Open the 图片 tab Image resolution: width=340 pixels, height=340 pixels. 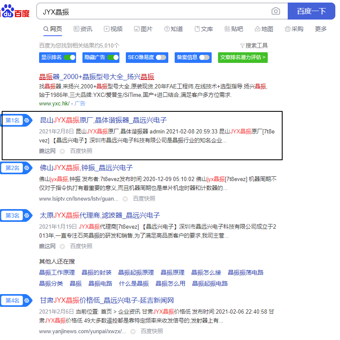click(x=143, y=29)
